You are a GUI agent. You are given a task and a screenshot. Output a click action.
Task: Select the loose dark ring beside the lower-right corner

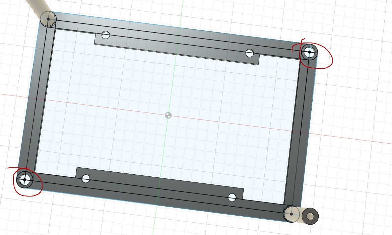click(310, 216)
